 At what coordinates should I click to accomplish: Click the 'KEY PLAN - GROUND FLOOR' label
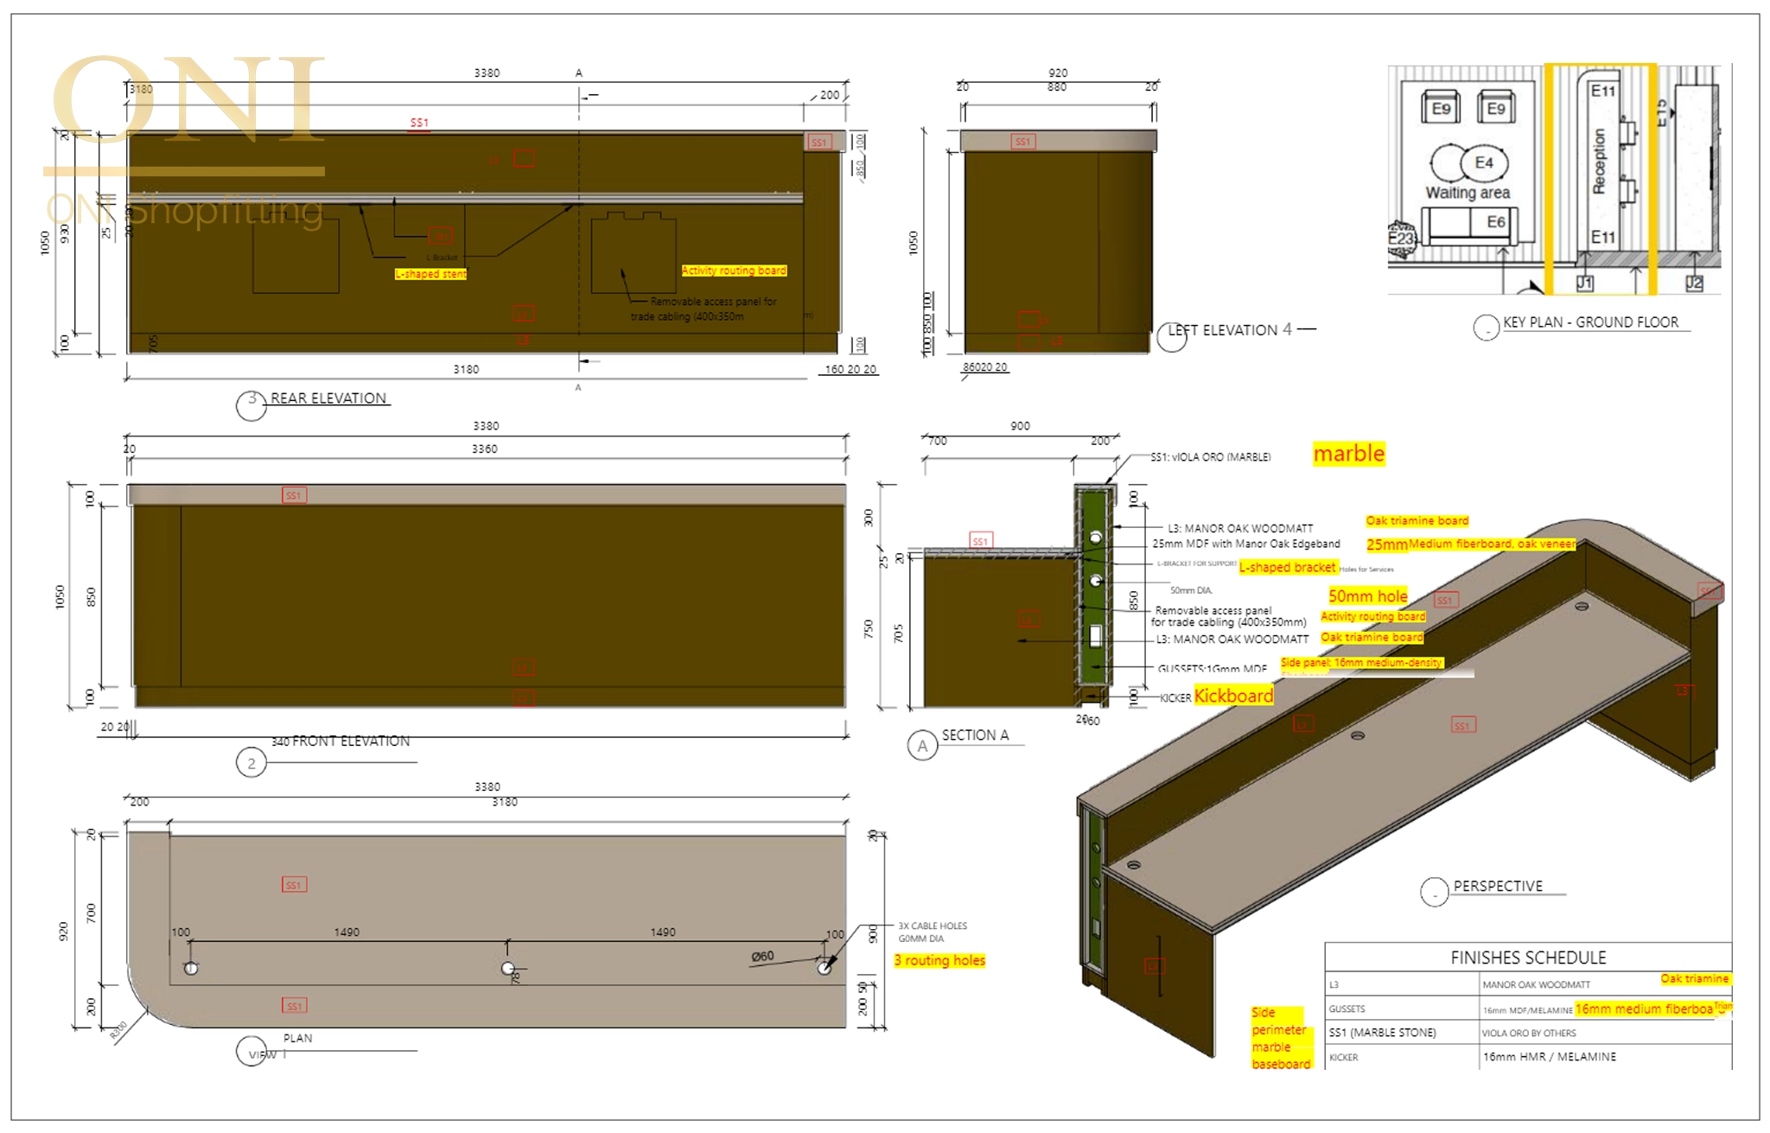(1590, 322)
